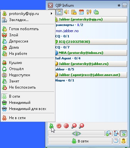
Task: Click the green QIP status icon at bottom
Action: click(x=51, y=126)
